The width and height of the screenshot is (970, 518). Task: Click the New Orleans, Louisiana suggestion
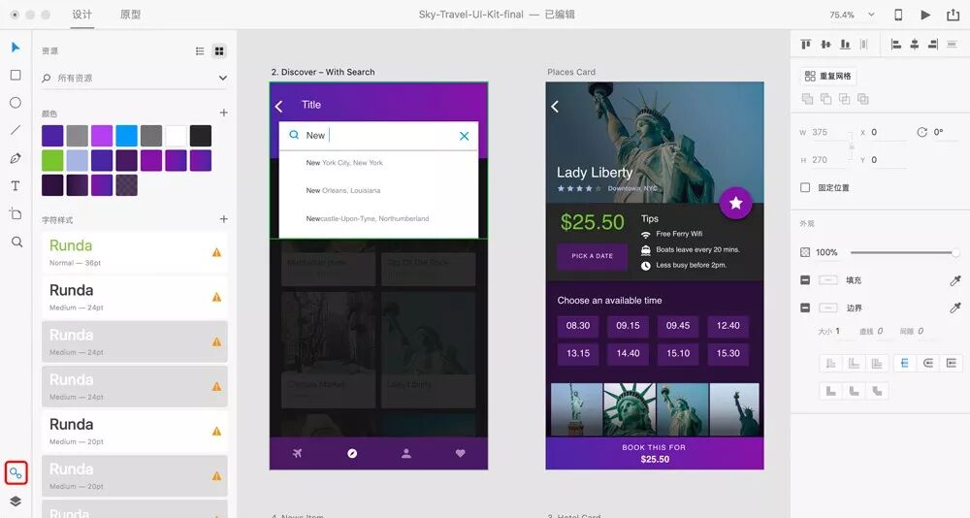coord(343,191)
